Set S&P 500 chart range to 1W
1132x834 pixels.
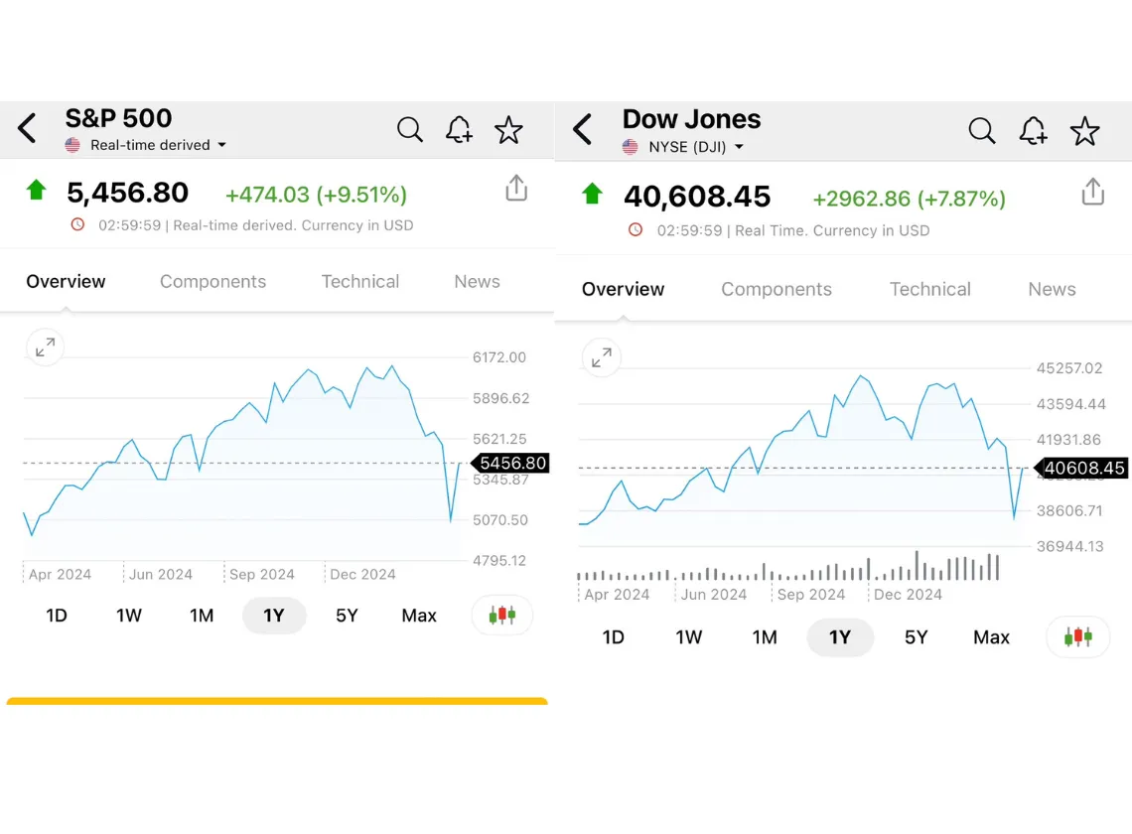[129, 616]
